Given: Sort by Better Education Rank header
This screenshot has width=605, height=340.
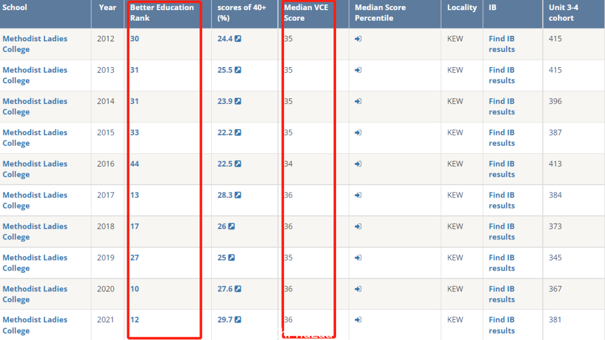Looking at the screenshot, I should click(x=162, y=13).
